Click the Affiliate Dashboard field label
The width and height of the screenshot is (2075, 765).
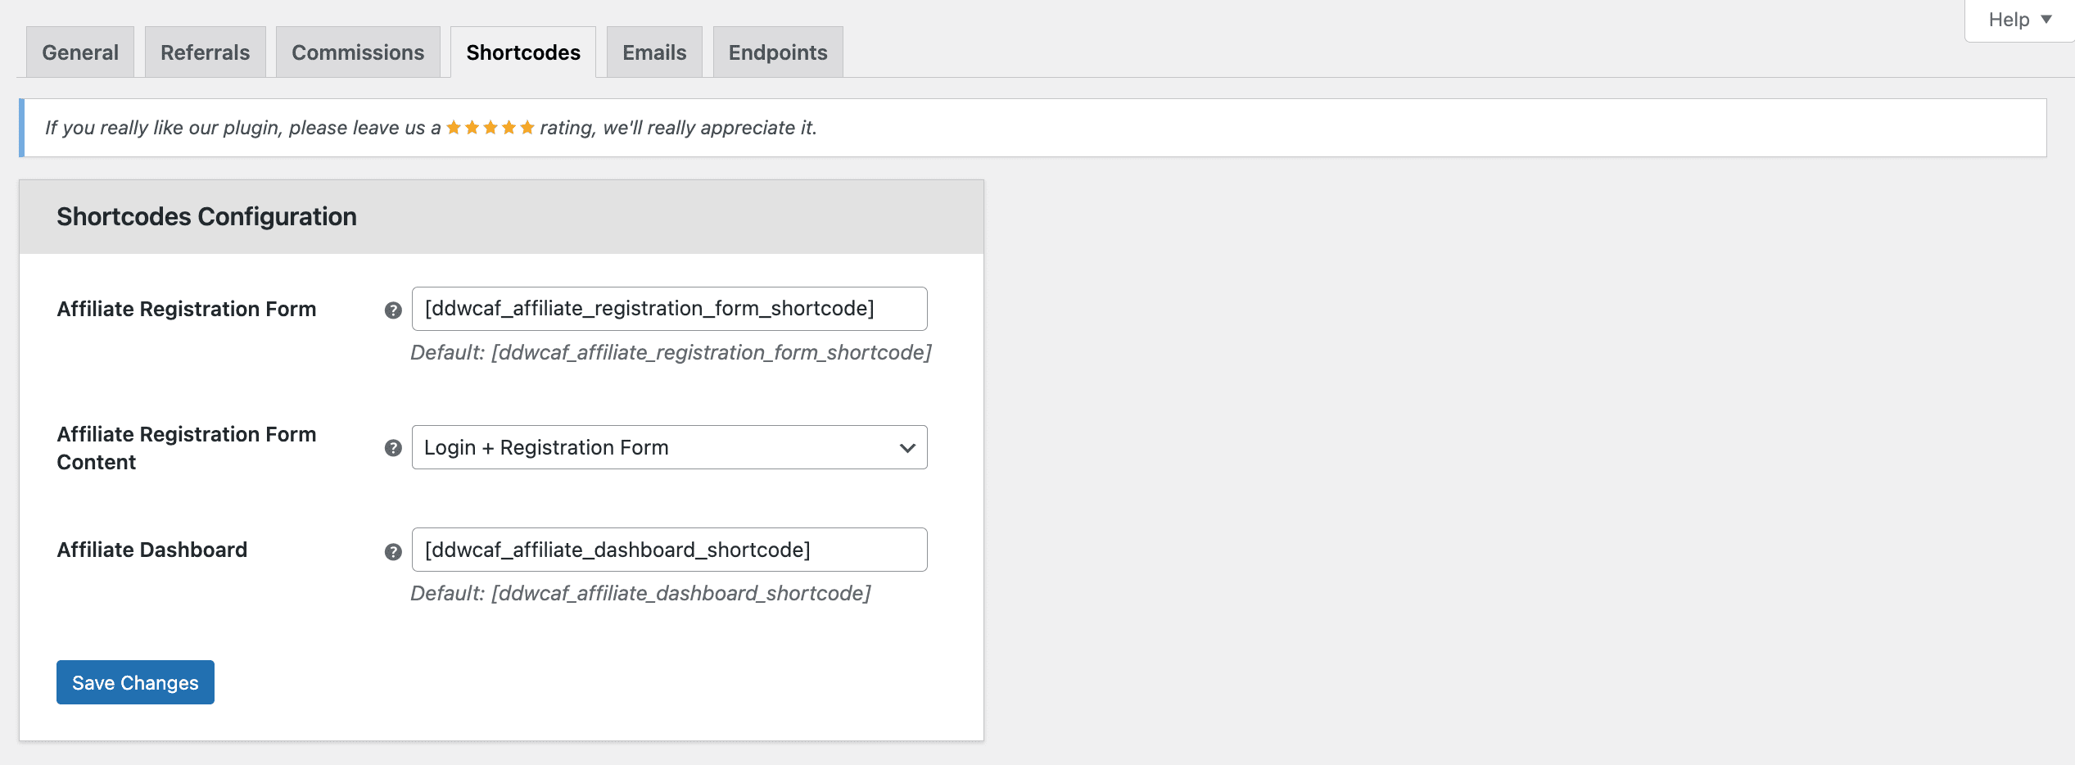152,550
